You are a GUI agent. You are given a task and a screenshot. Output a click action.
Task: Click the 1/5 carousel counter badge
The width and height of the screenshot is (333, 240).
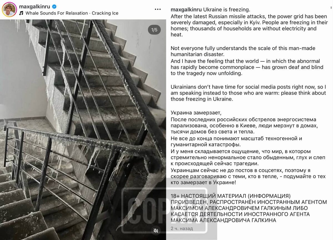pyautogui.click(x=154, y=30)
